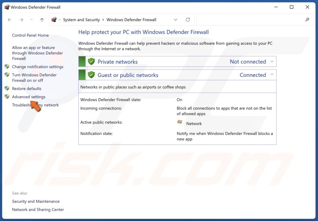The width and height of the screenshot is (318, 221).
Task: Select System and Security breadcrumb
Action: point(81,20)
